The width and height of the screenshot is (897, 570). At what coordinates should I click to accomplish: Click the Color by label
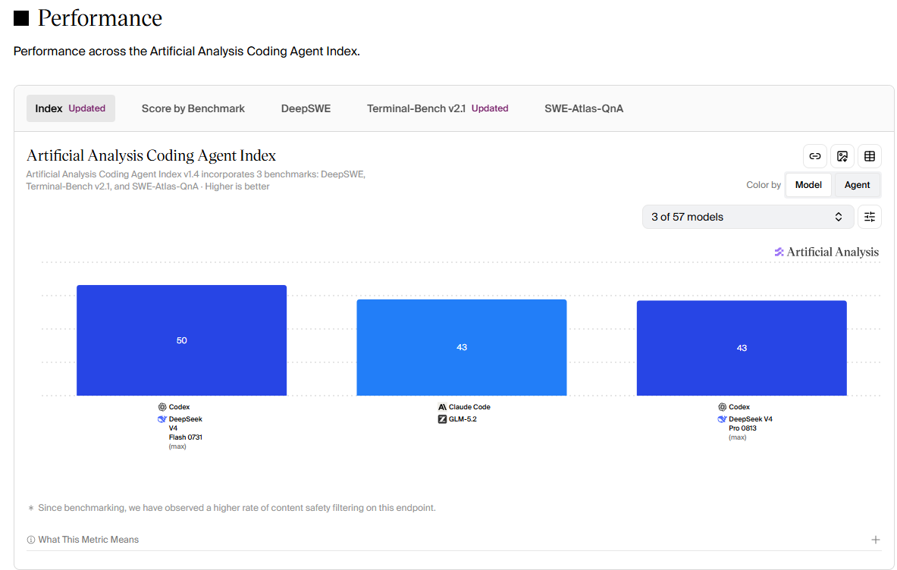point(763,185)
